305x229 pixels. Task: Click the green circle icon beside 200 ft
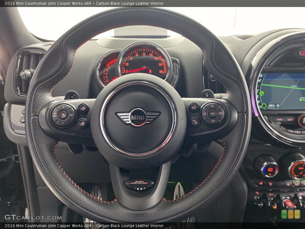(264, 106)
